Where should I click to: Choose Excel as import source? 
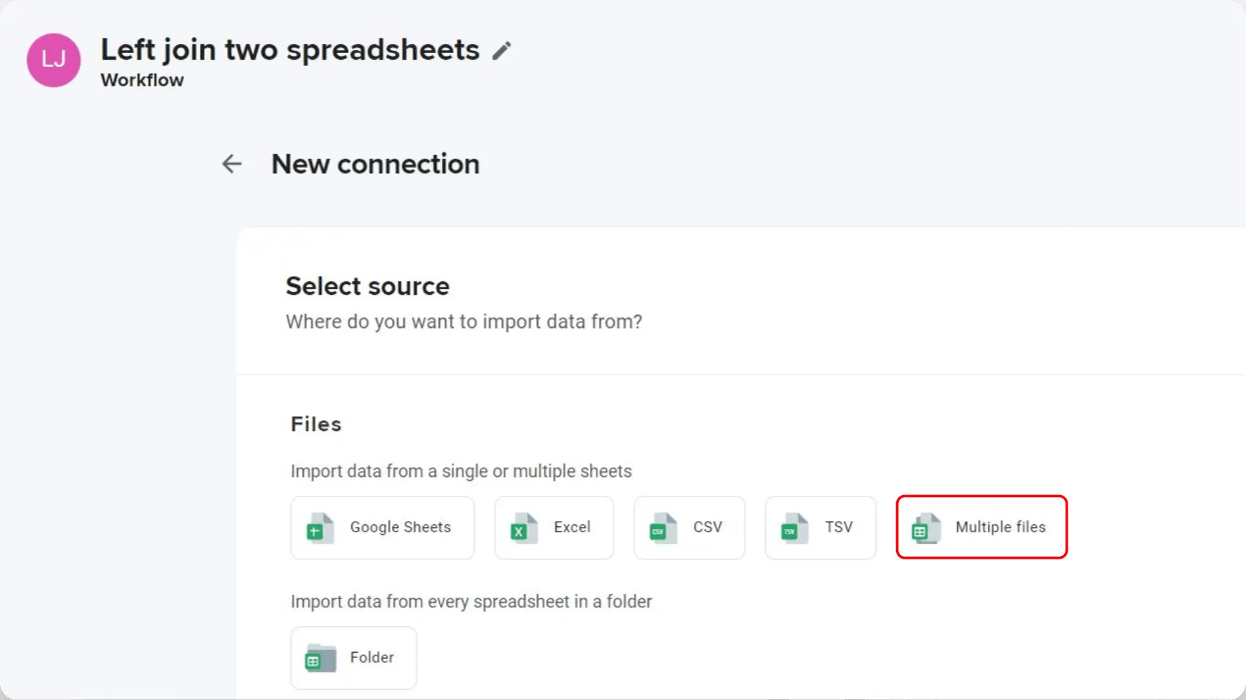[x=554, y=528]
